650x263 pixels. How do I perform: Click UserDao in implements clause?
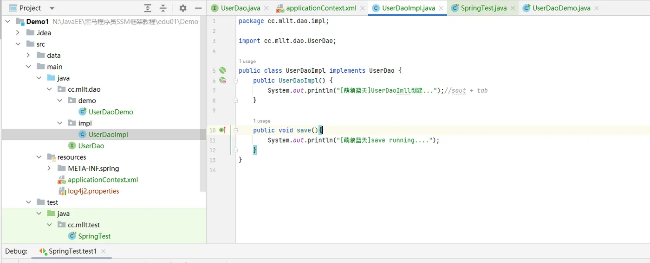[382, 70]
